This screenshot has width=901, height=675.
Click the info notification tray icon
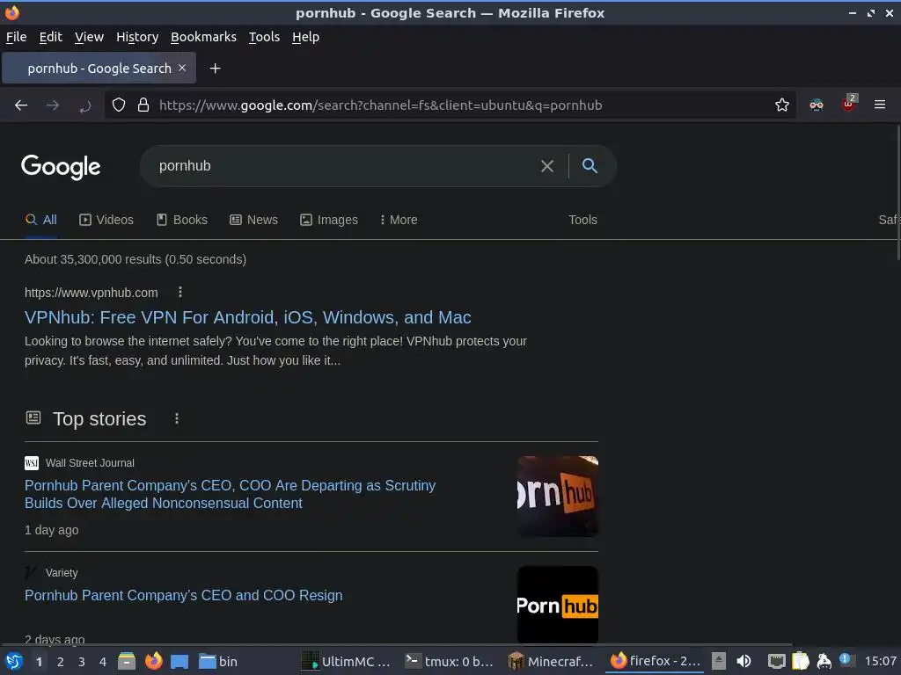click(x=846, y=659)
